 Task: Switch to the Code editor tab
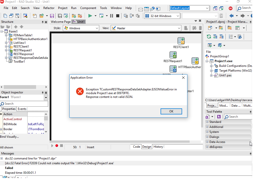[137, 147]
